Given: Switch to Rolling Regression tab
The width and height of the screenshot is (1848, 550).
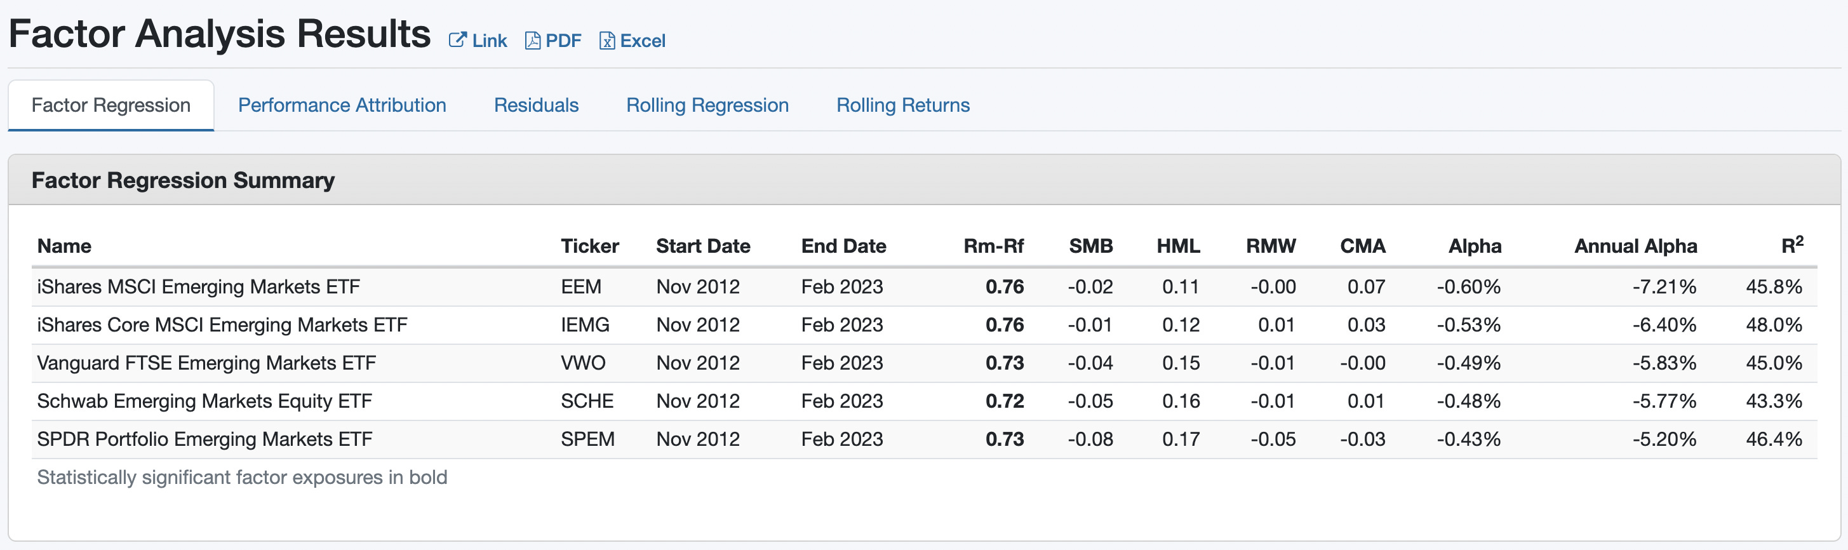Looking at the screenshot, I should click(707, 105).
